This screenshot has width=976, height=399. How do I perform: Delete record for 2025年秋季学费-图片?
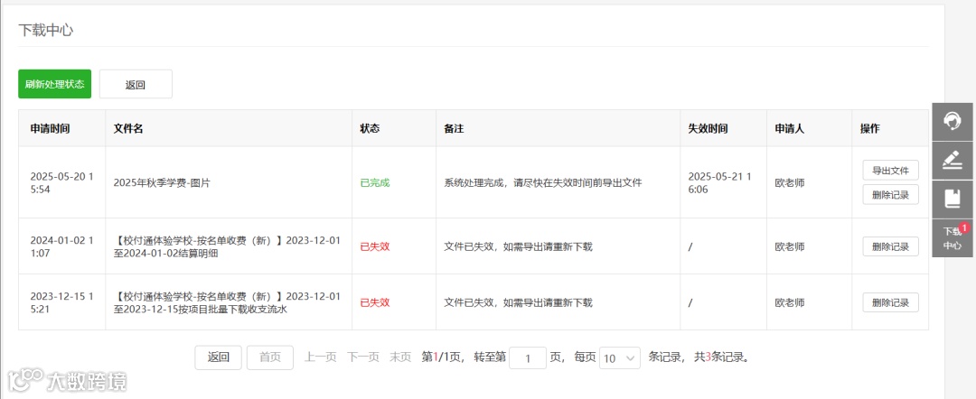(x=890, y=194)
